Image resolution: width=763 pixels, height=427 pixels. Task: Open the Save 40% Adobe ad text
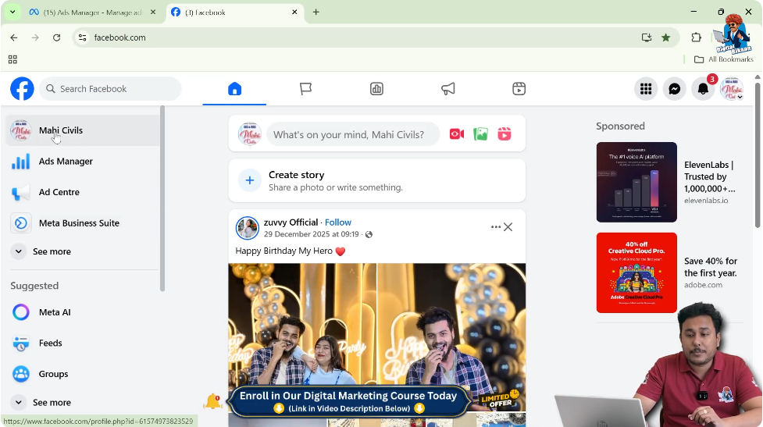[x=711, y=267]
